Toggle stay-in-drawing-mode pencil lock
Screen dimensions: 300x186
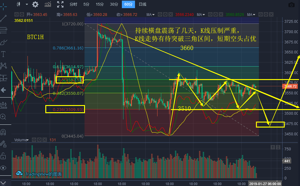3,144
